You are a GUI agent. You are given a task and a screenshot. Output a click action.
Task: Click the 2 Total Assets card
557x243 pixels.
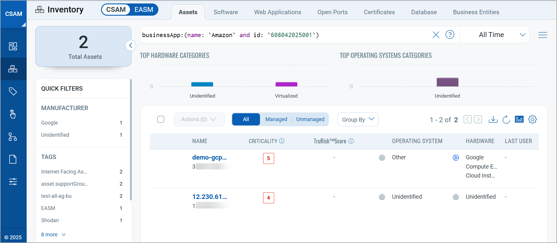83,46
